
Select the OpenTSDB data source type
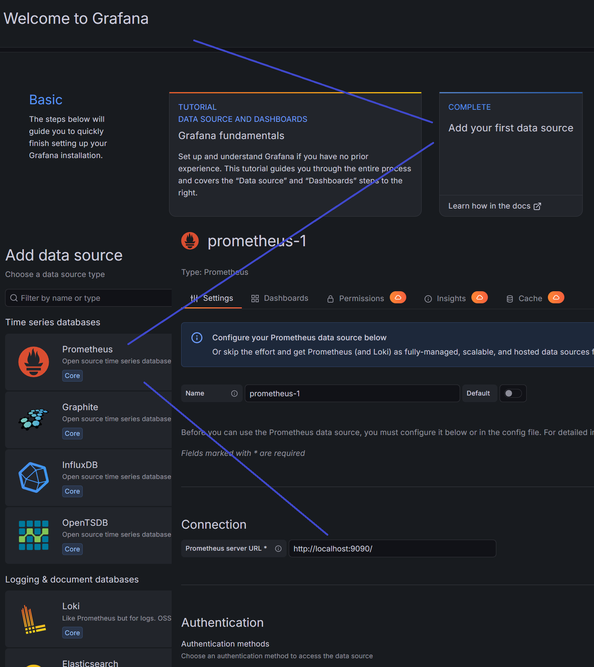click(89, 535)
